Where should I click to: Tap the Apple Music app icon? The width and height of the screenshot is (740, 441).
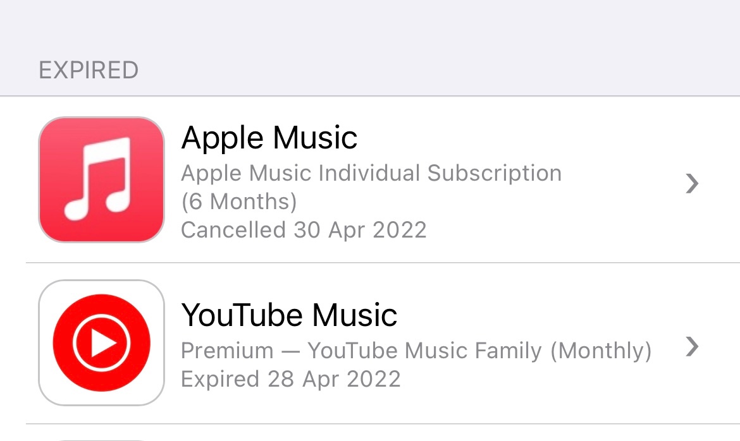coord(101,179)
